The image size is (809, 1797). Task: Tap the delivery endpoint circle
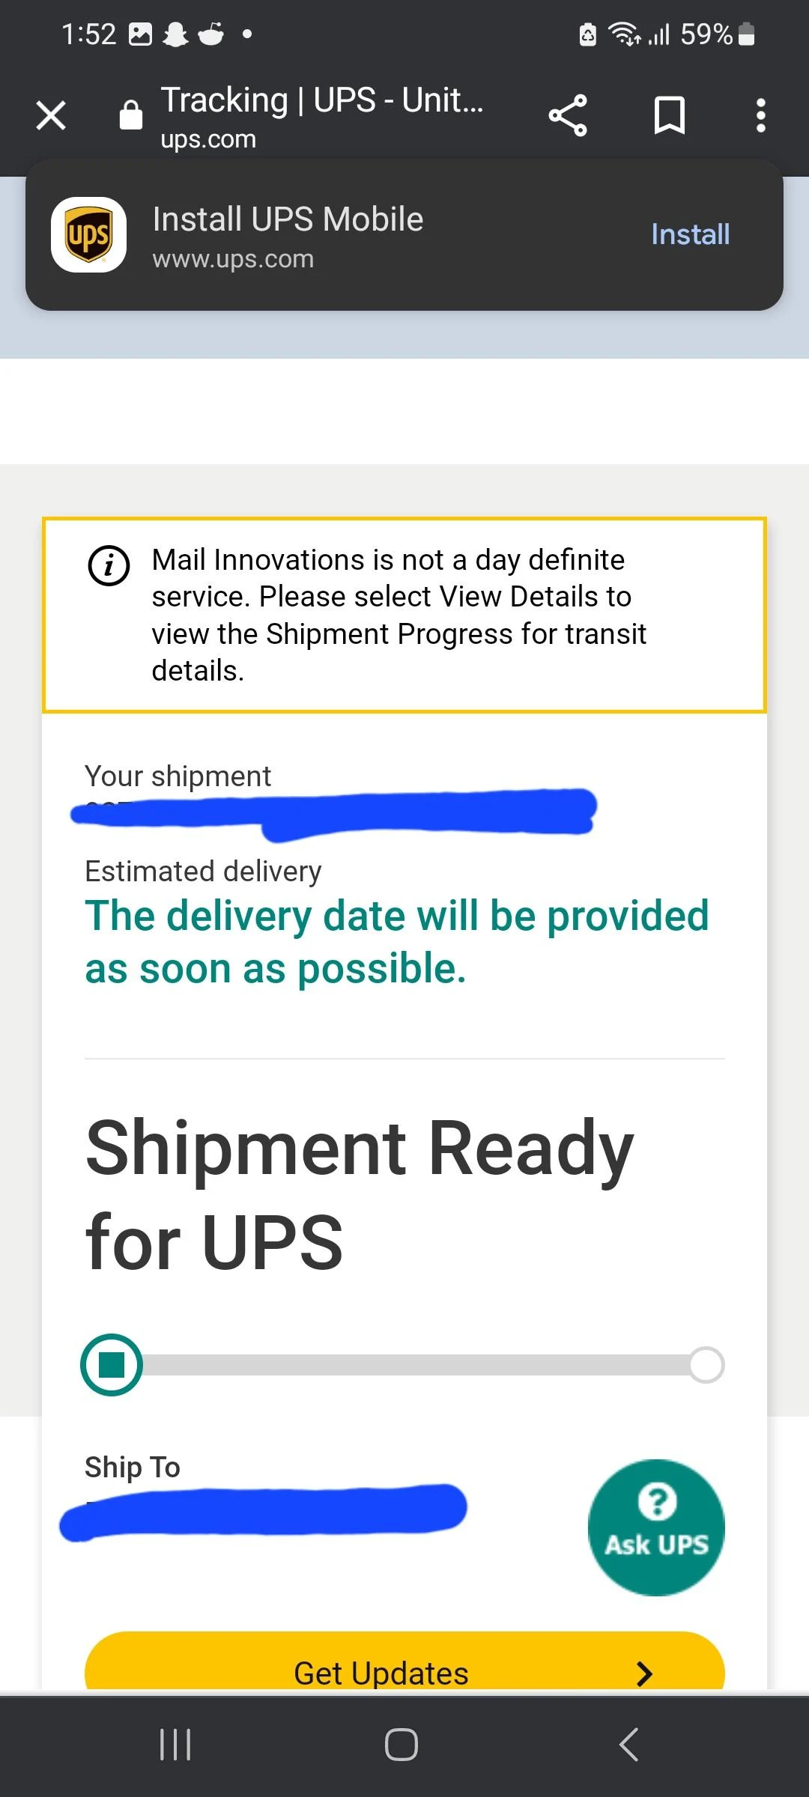click(x=706, y=1364)
